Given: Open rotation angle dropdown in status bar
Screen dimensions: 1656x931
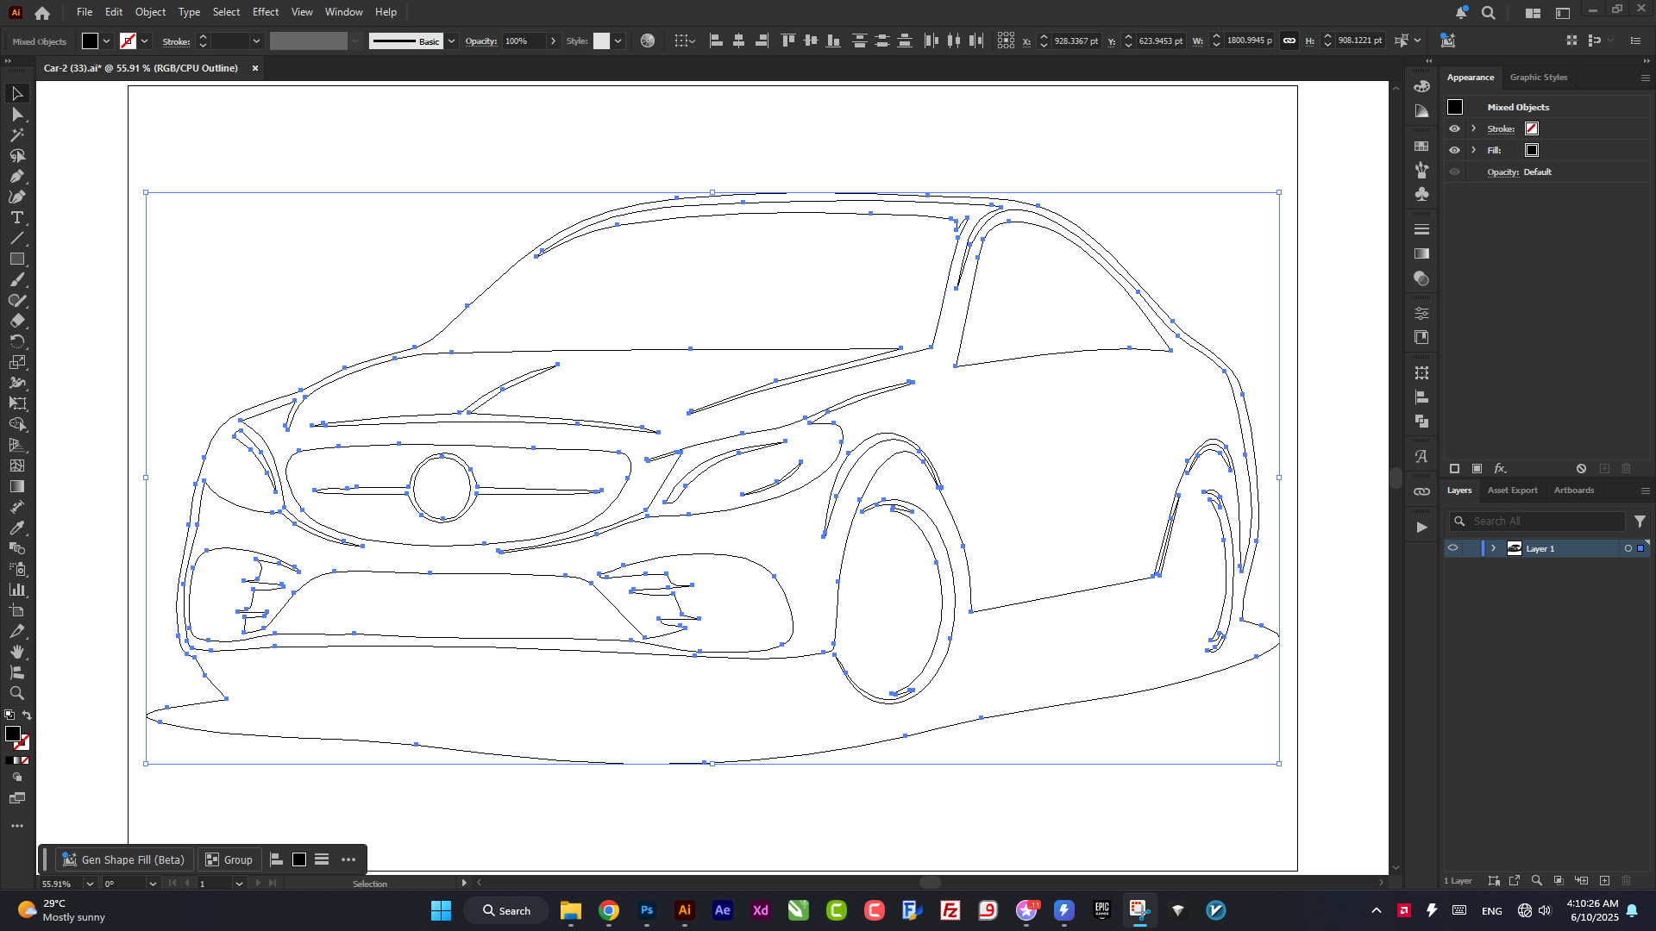Looking at the screenshot, I should (x=153, y=884).
